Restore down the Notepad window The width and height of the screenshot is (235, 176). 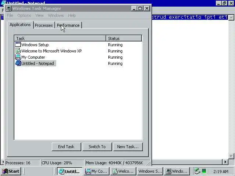tap(225, 3)
